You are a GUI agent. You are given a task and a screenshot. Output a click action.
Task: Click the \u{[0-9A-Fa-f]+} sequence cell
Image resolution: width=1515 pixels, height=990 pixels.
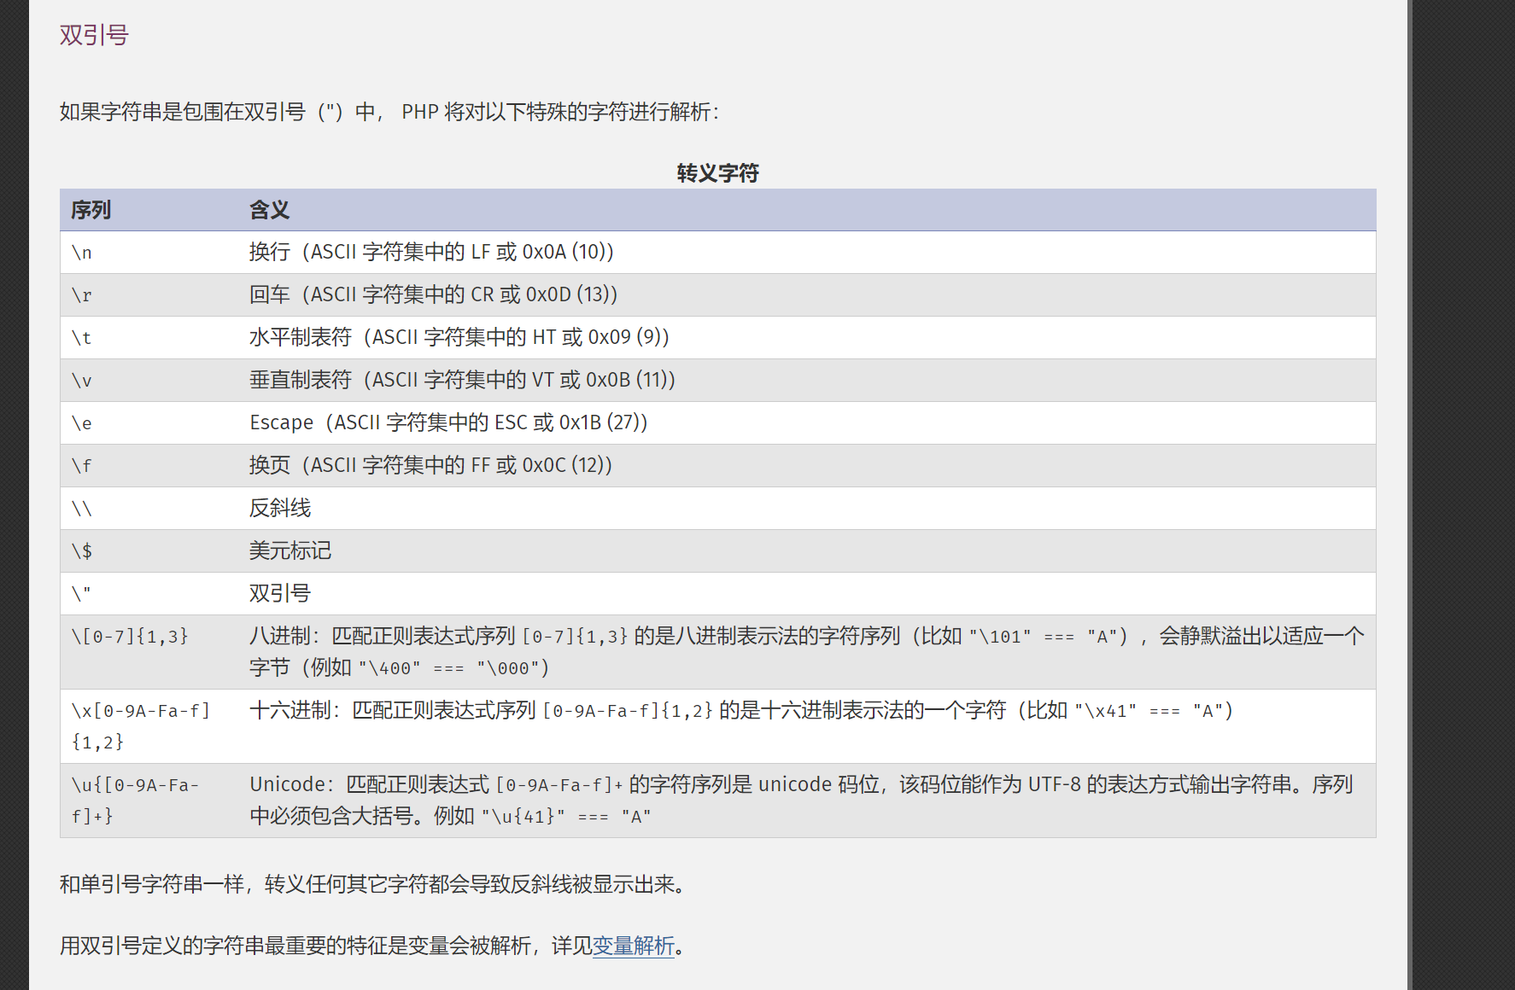pyautogui.click(x=135, y=800)
